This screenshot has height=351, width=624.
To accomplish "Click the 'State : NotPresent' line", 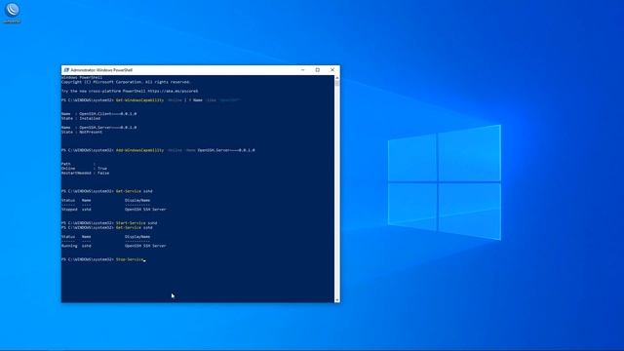I will (82, 132).
